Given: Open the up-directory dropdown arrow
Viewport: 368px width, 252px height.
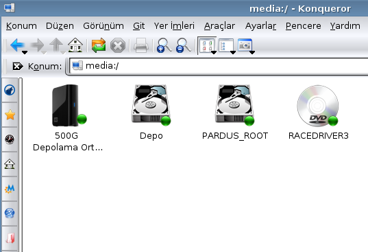Looking at the screenshot, I should [x=63, y=53].
